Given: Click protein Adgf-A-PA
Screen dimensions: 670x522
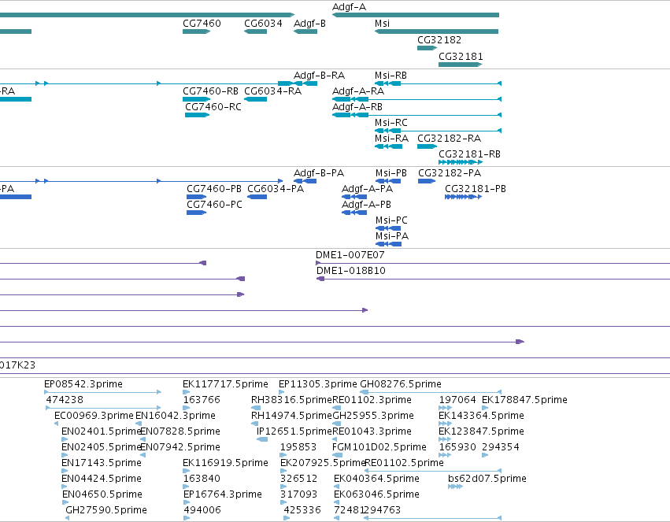Looking at the screenshot, I should pos(367,189).
